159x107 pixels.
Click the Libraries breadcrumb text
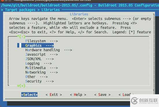pyautogui.click(x=51, y=10)
